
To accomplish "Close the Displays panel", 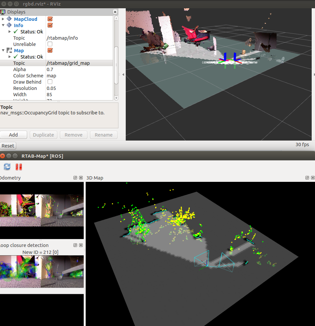I will tap(115, 12).
